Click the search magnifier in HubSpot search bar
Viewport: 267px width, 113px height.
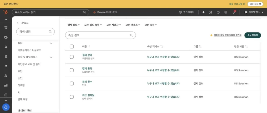click(85, 12)
